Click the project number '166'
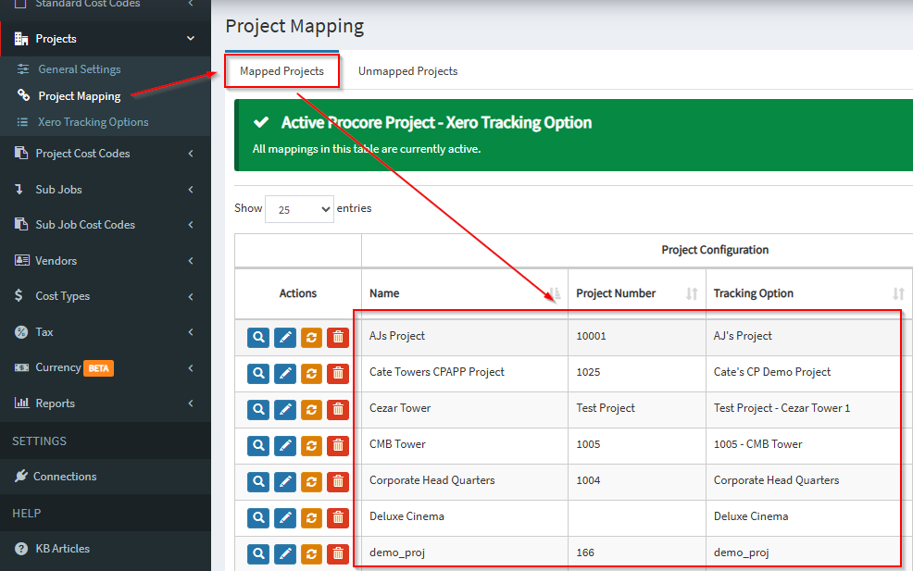 [585, 553]
